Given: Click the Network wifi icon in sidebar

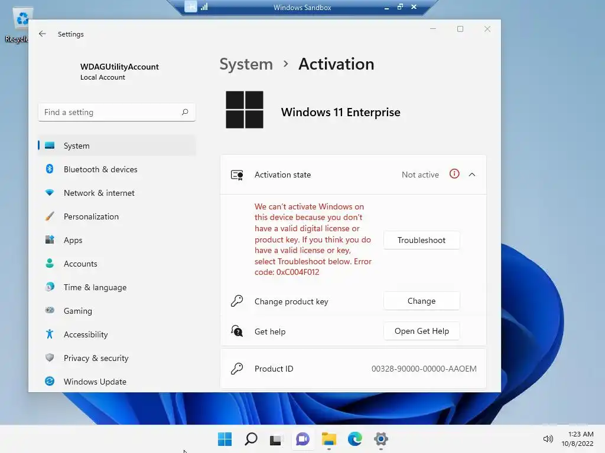Looking at the screenshot, I should click(x=50, y=192).
